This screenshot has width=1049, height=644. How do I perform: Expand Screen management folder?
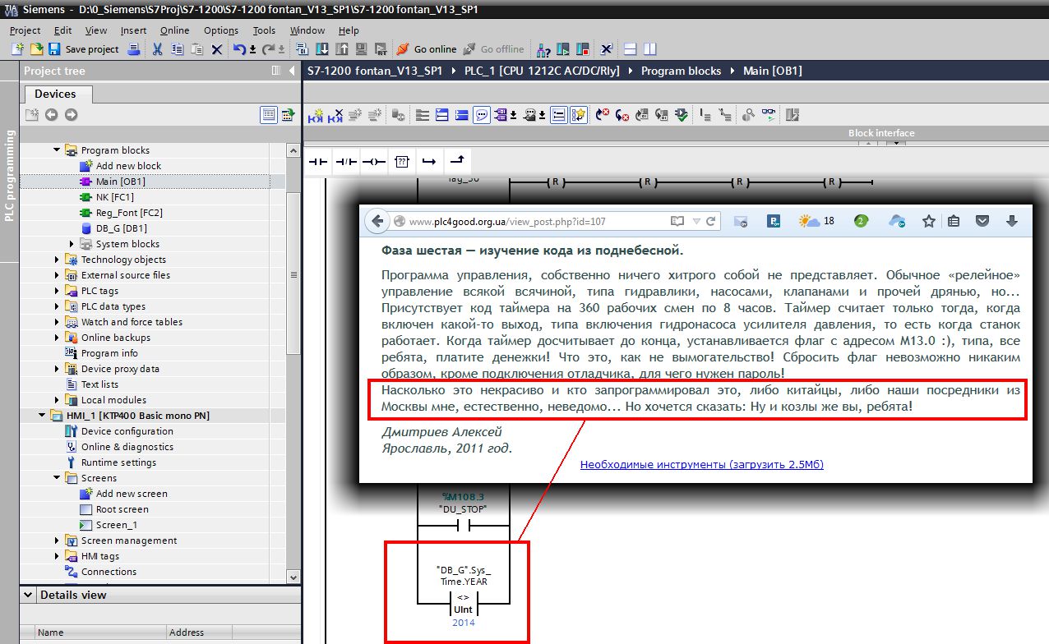[x=58, y=540]
